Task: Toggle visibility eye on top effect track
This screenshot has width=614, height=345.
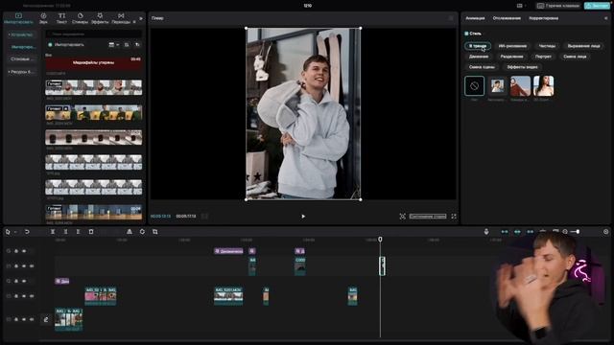Action: [x=24, y=251]
